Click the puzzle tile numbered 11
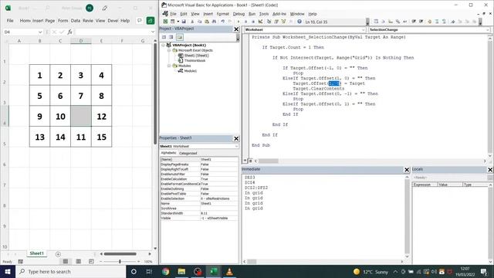 coord(81,137)
